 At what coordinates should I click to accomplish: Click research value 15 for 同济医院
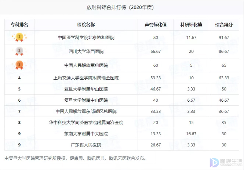pyautogui.click(x=191, y=123)
